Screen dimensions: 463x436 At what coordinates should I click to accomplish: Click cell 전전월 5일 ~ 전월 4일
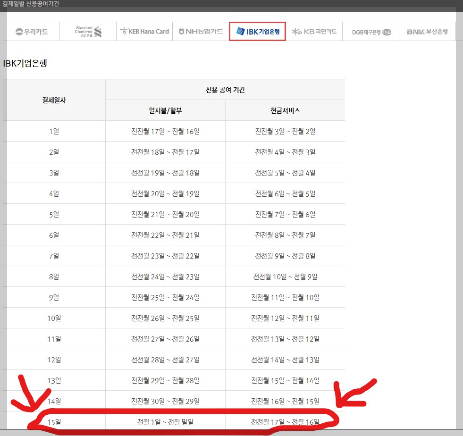pos(285,173)
